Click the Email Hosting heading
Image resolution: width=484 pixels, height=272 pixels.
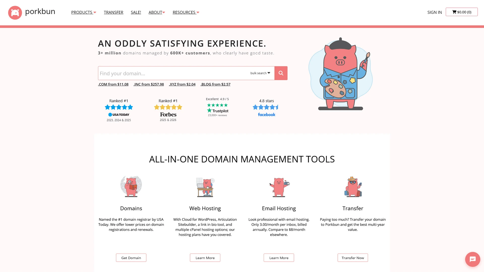tap(279, 208)
